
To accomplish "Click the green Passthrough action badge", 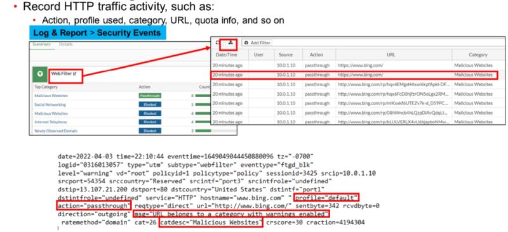I will point(150,96).
